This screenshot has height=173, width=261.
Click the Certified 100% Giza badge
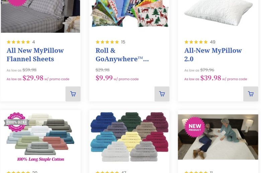pos(16,122)
